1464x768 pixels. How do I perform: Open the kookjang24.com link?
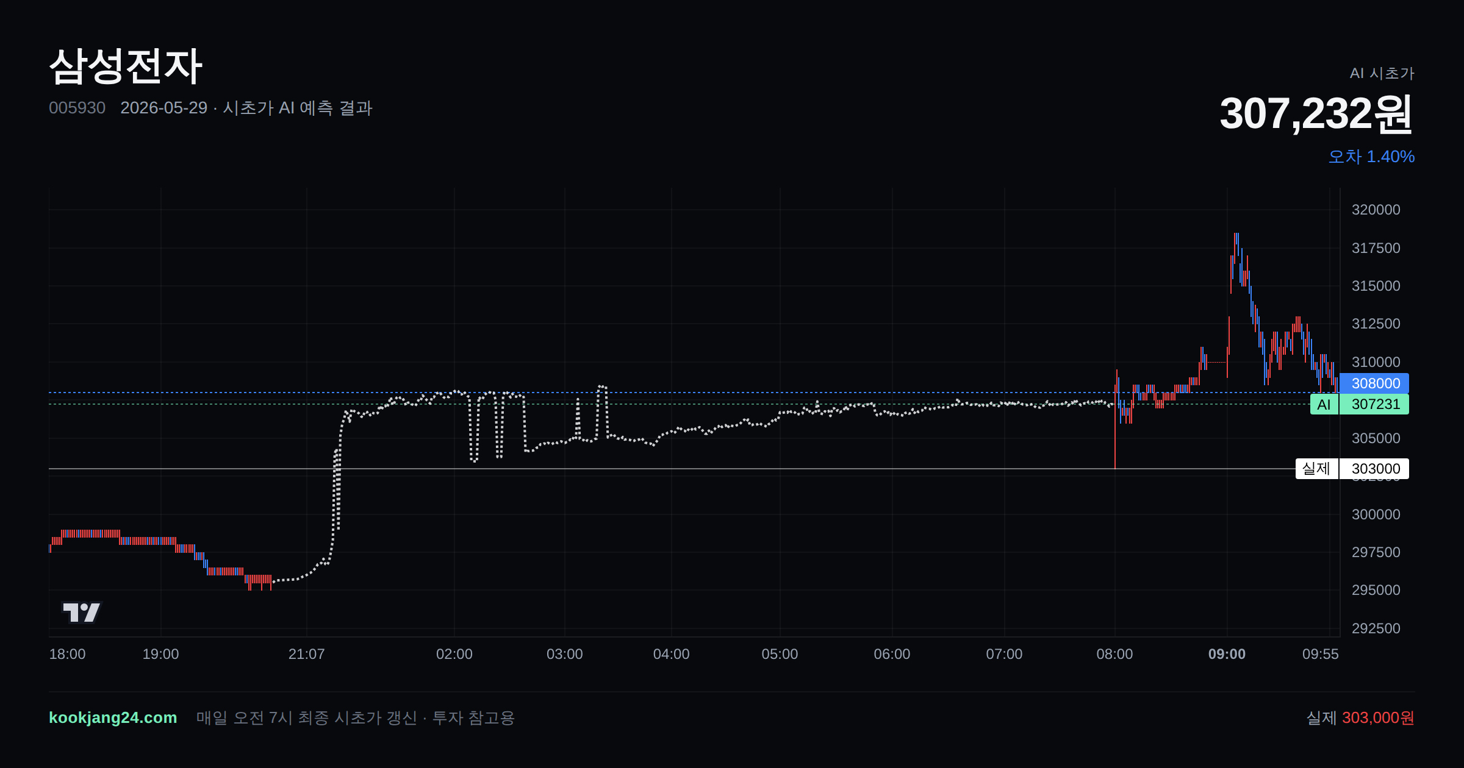tap(113, 717)
